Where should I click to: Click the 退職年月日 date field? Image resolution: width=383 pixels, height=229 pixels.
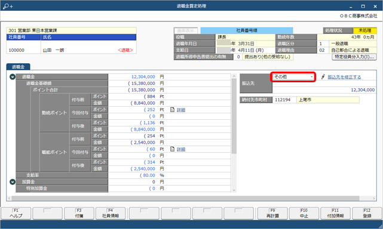[245, 44]
